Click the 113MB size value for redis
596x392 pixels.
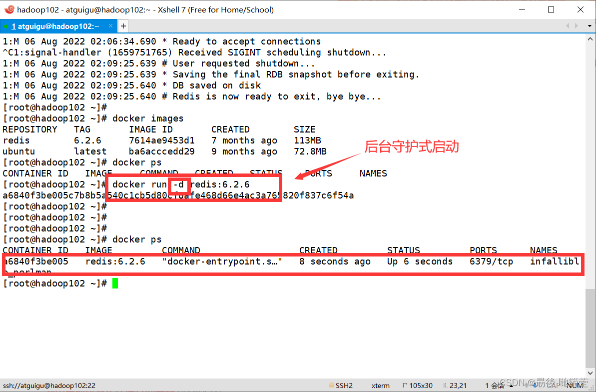tap(308, 140)
